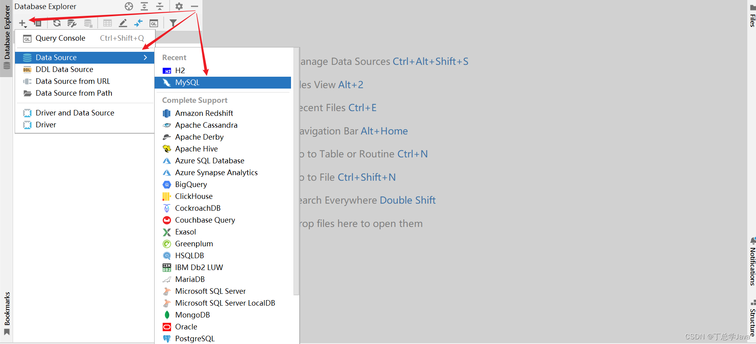Click the Select Opened File target icon
756x344 pixels.
129,6
